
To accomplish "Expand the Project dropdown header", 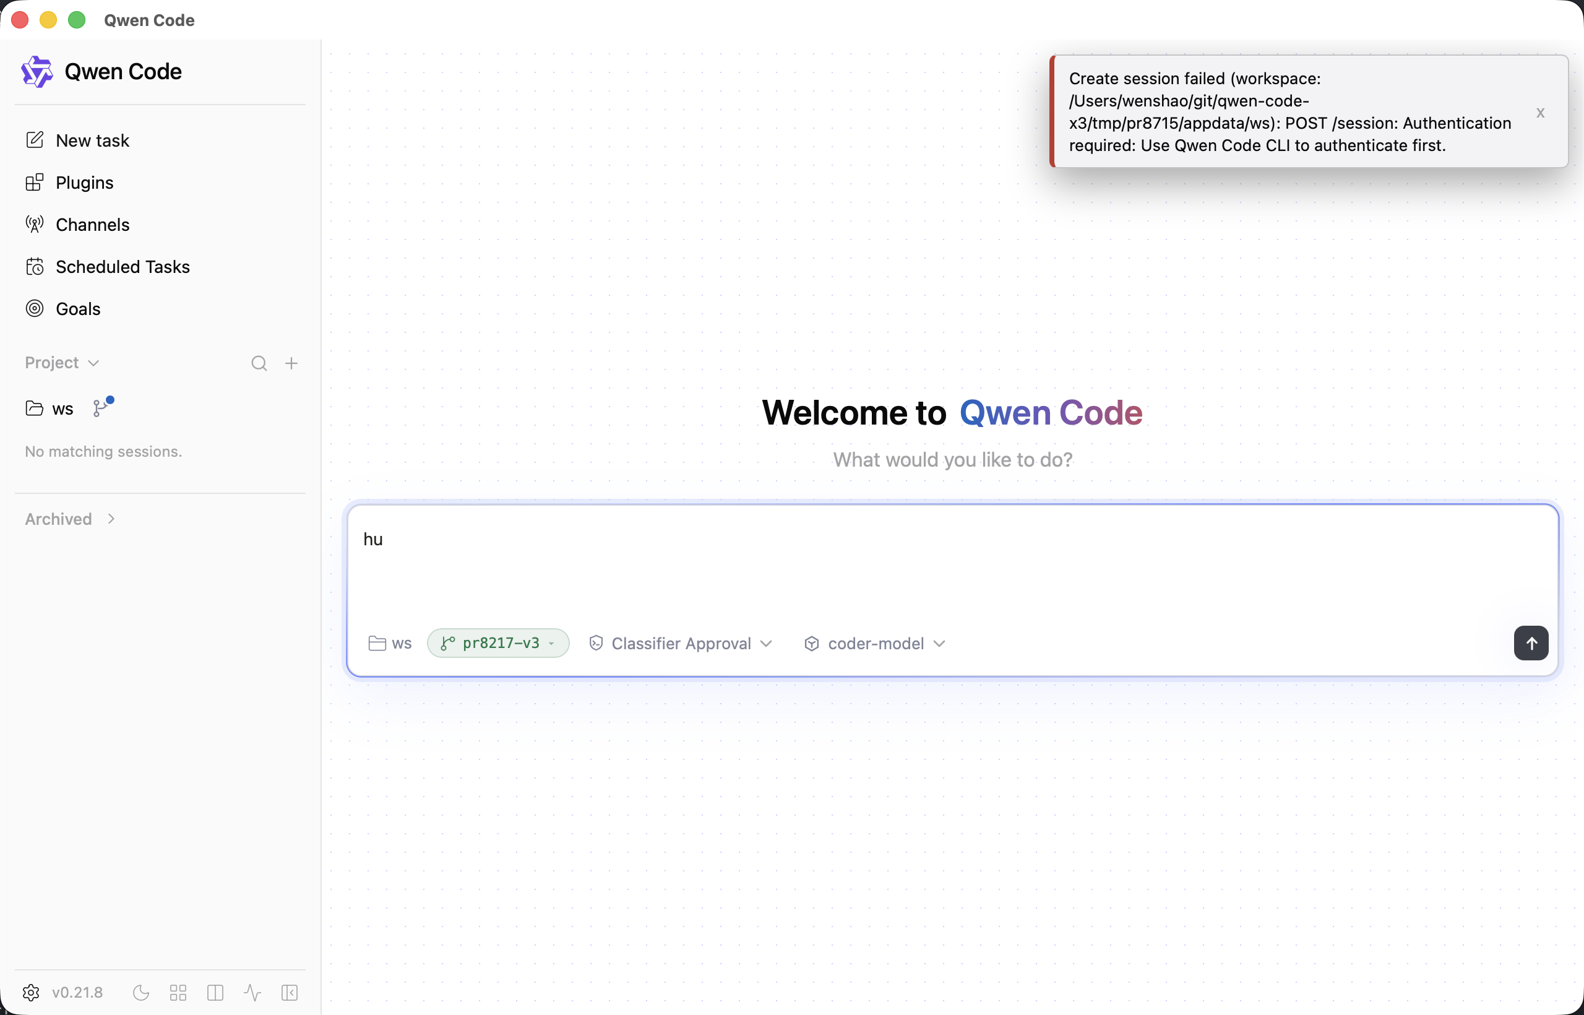I will [x=62, y=363].
